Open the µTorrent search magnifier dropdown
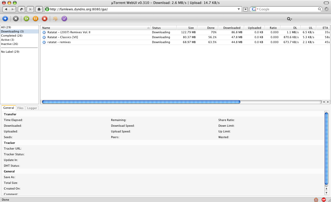 pyautogui.click(x=289, y=19)
